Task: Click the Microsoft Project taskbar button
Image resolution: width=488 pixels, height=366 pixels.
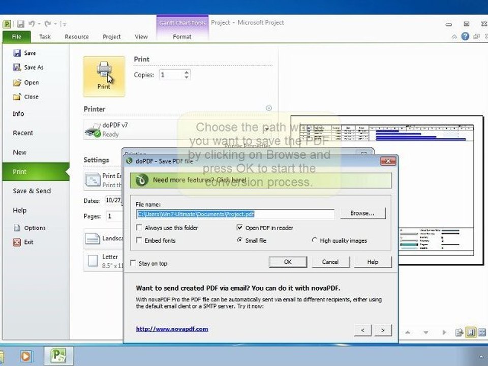Action: (59, 356)
